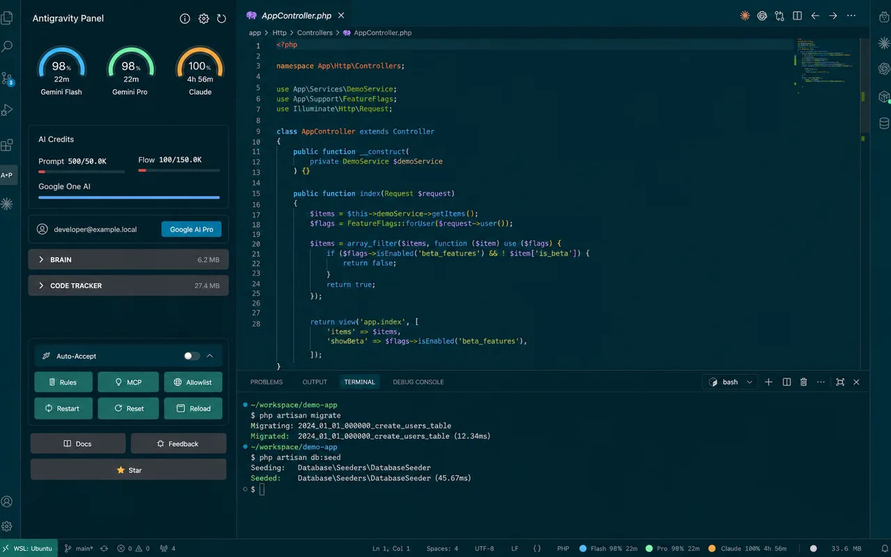Toggle the Auto-Accept switch

tap(191, 356)
